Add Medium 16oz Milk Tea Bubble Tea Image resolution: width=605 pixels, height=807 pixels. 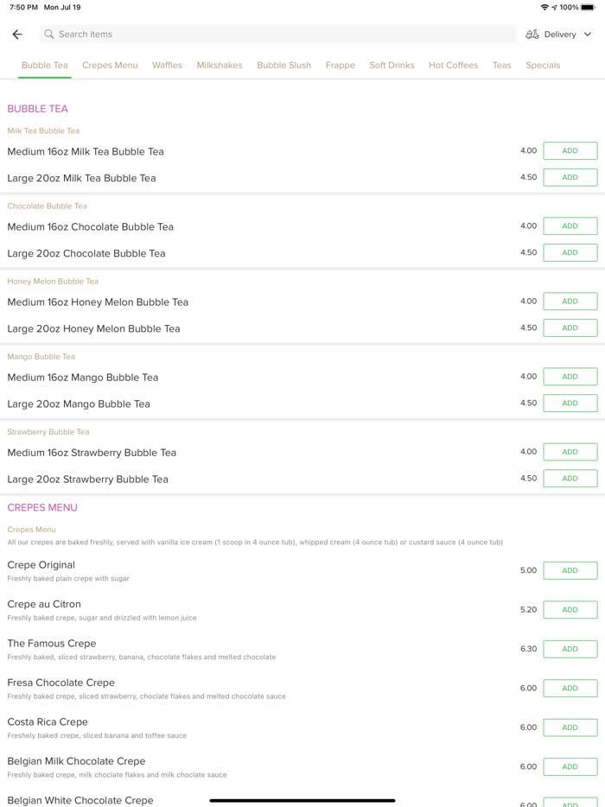click(570, 151)
